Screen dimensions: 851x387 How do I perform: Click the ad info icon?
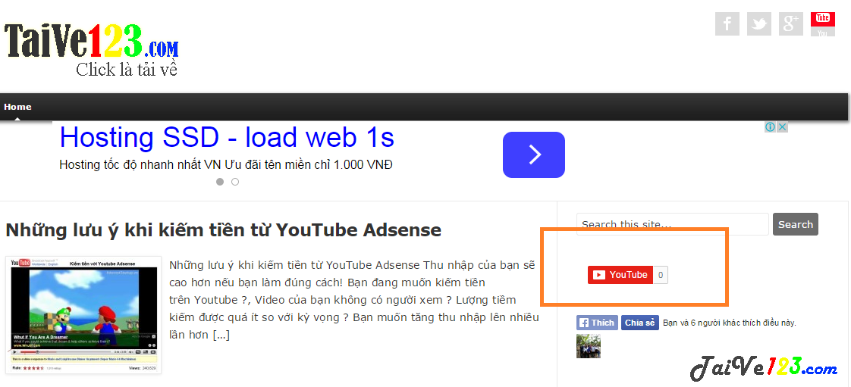pyautogui.click(x=770, y=126)
